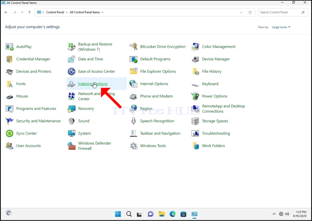Open the Phone and Modem icon
312x221 pixels.
(x=133, y=96)
